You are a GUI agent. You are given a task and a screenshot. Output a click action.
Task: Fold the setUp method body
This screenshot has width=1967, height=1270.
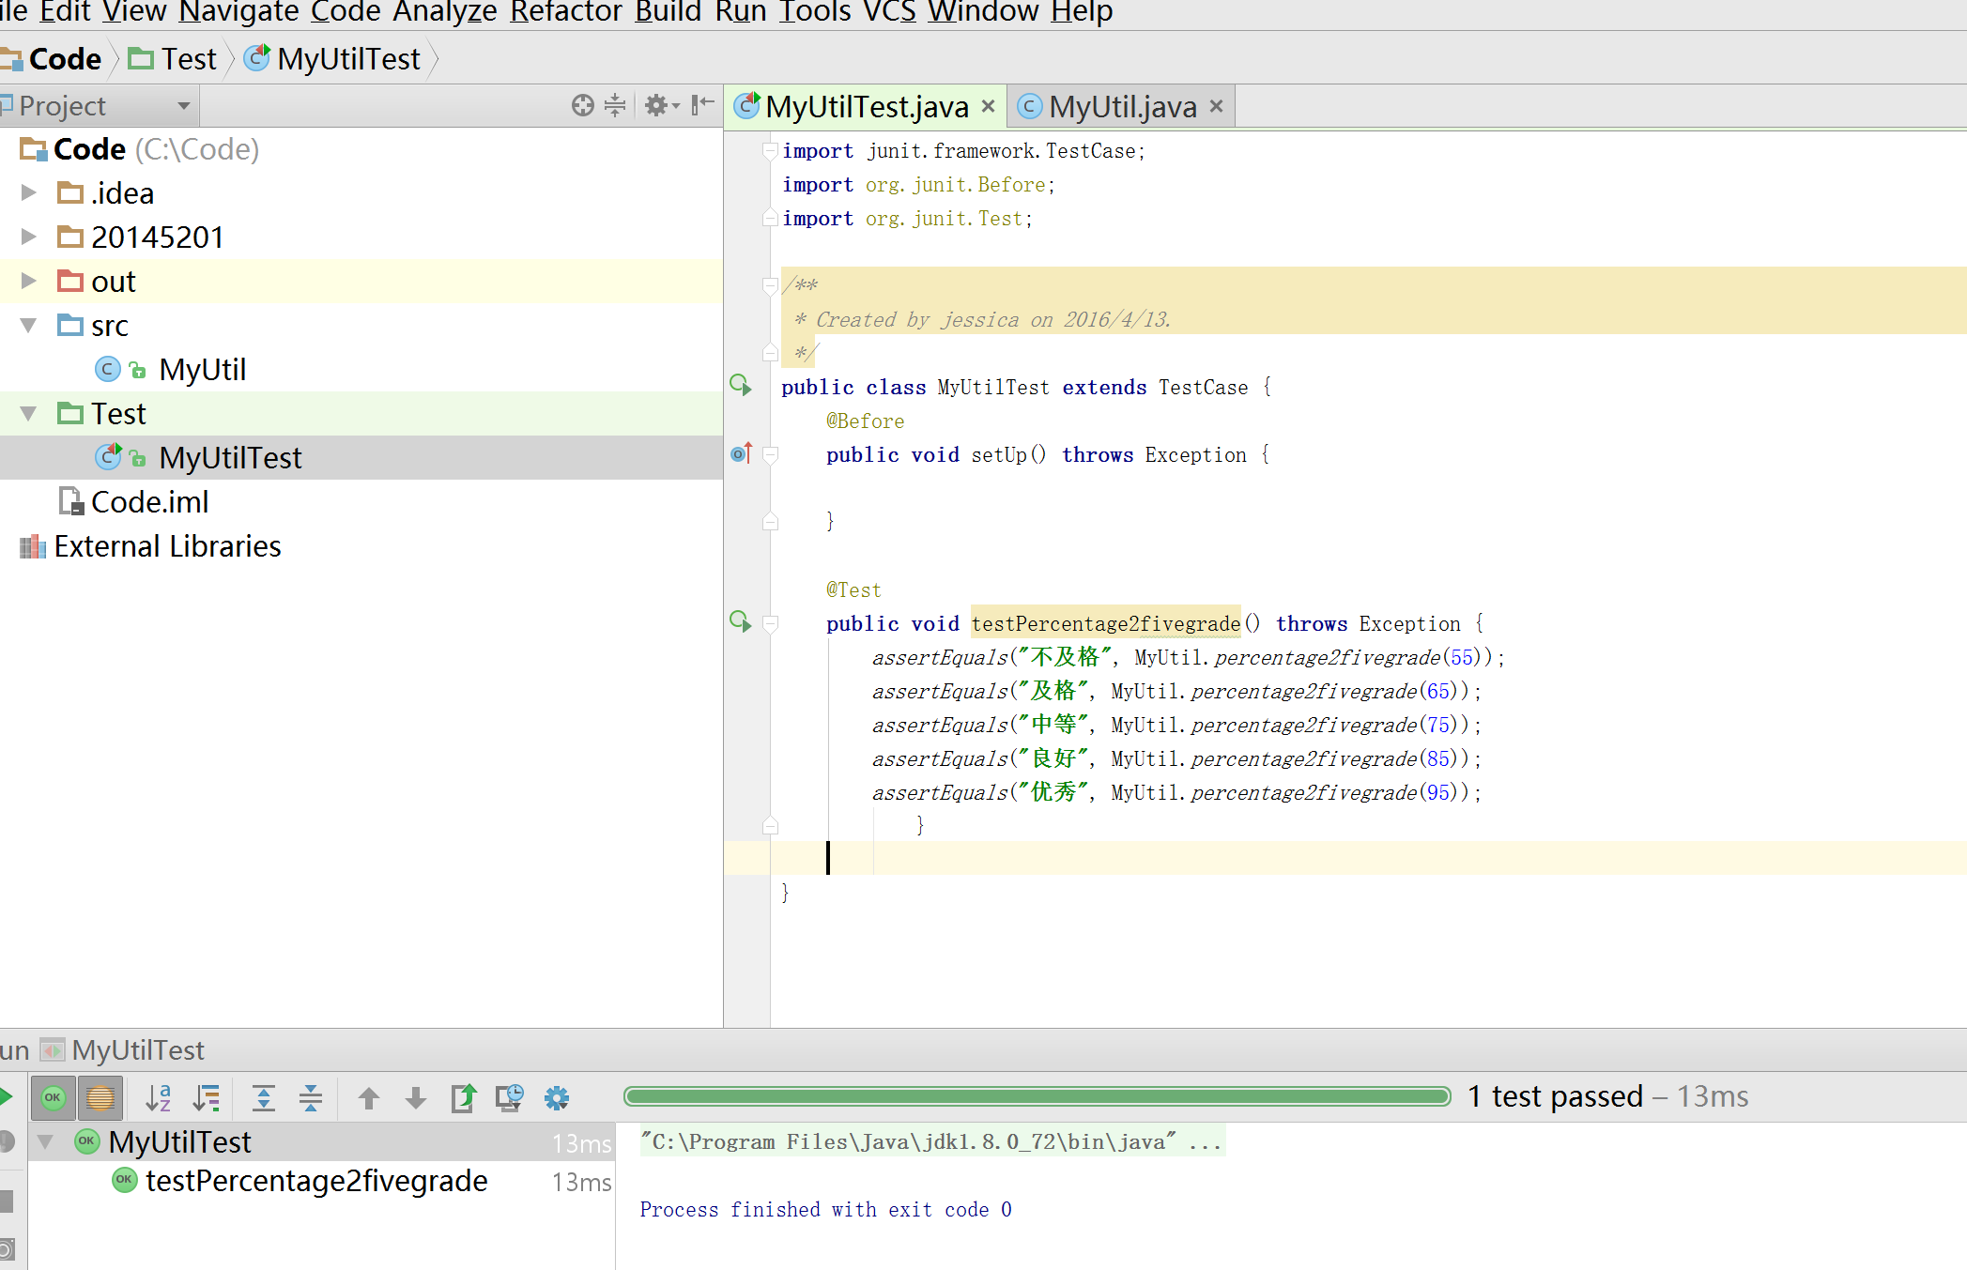point(770,454)
